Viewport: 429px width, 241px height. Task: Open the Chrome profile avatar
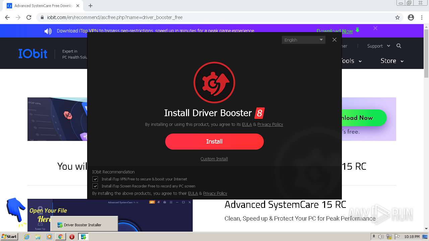tap(411, 17)
